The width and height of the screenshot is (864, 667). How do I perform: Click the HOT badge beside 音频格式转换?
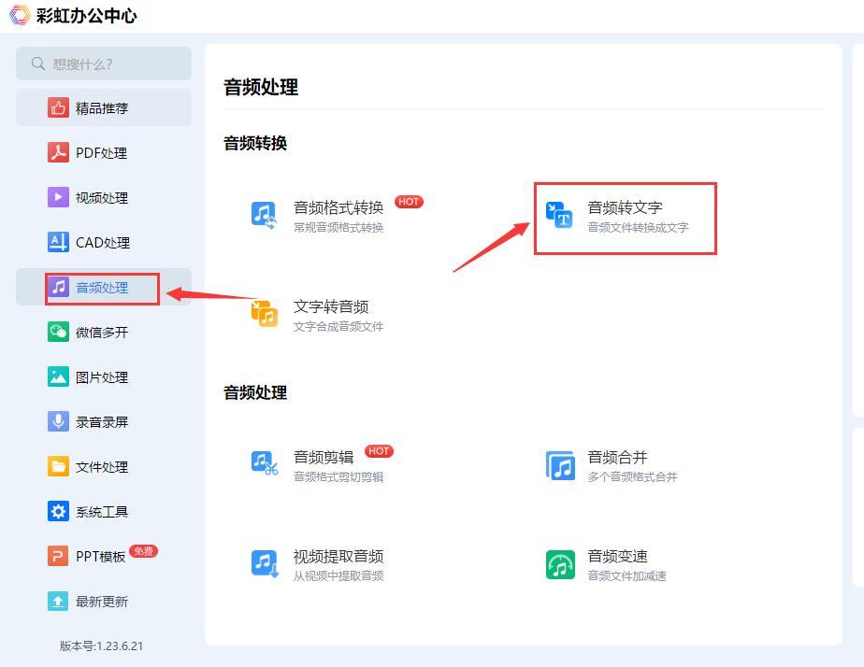[x=409, y=202]
